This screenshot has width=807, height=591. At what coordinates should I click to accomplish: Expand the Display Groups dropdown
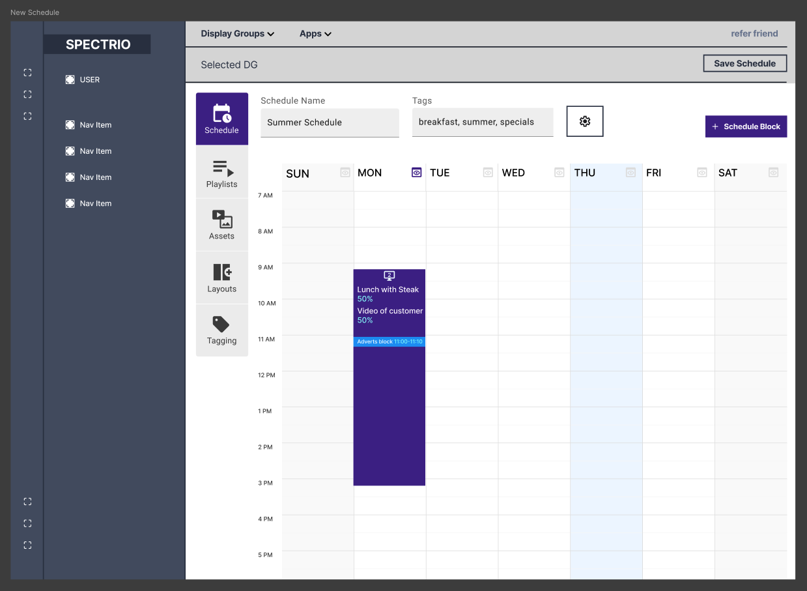click(237, 34)
